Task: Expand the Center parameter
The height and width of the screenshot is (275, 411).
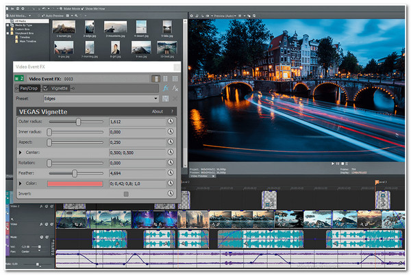Action: [20, 153]
